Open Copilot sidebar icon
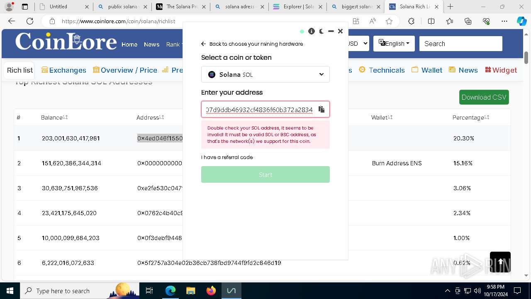 pyautogui.click(x=522, y=21)
